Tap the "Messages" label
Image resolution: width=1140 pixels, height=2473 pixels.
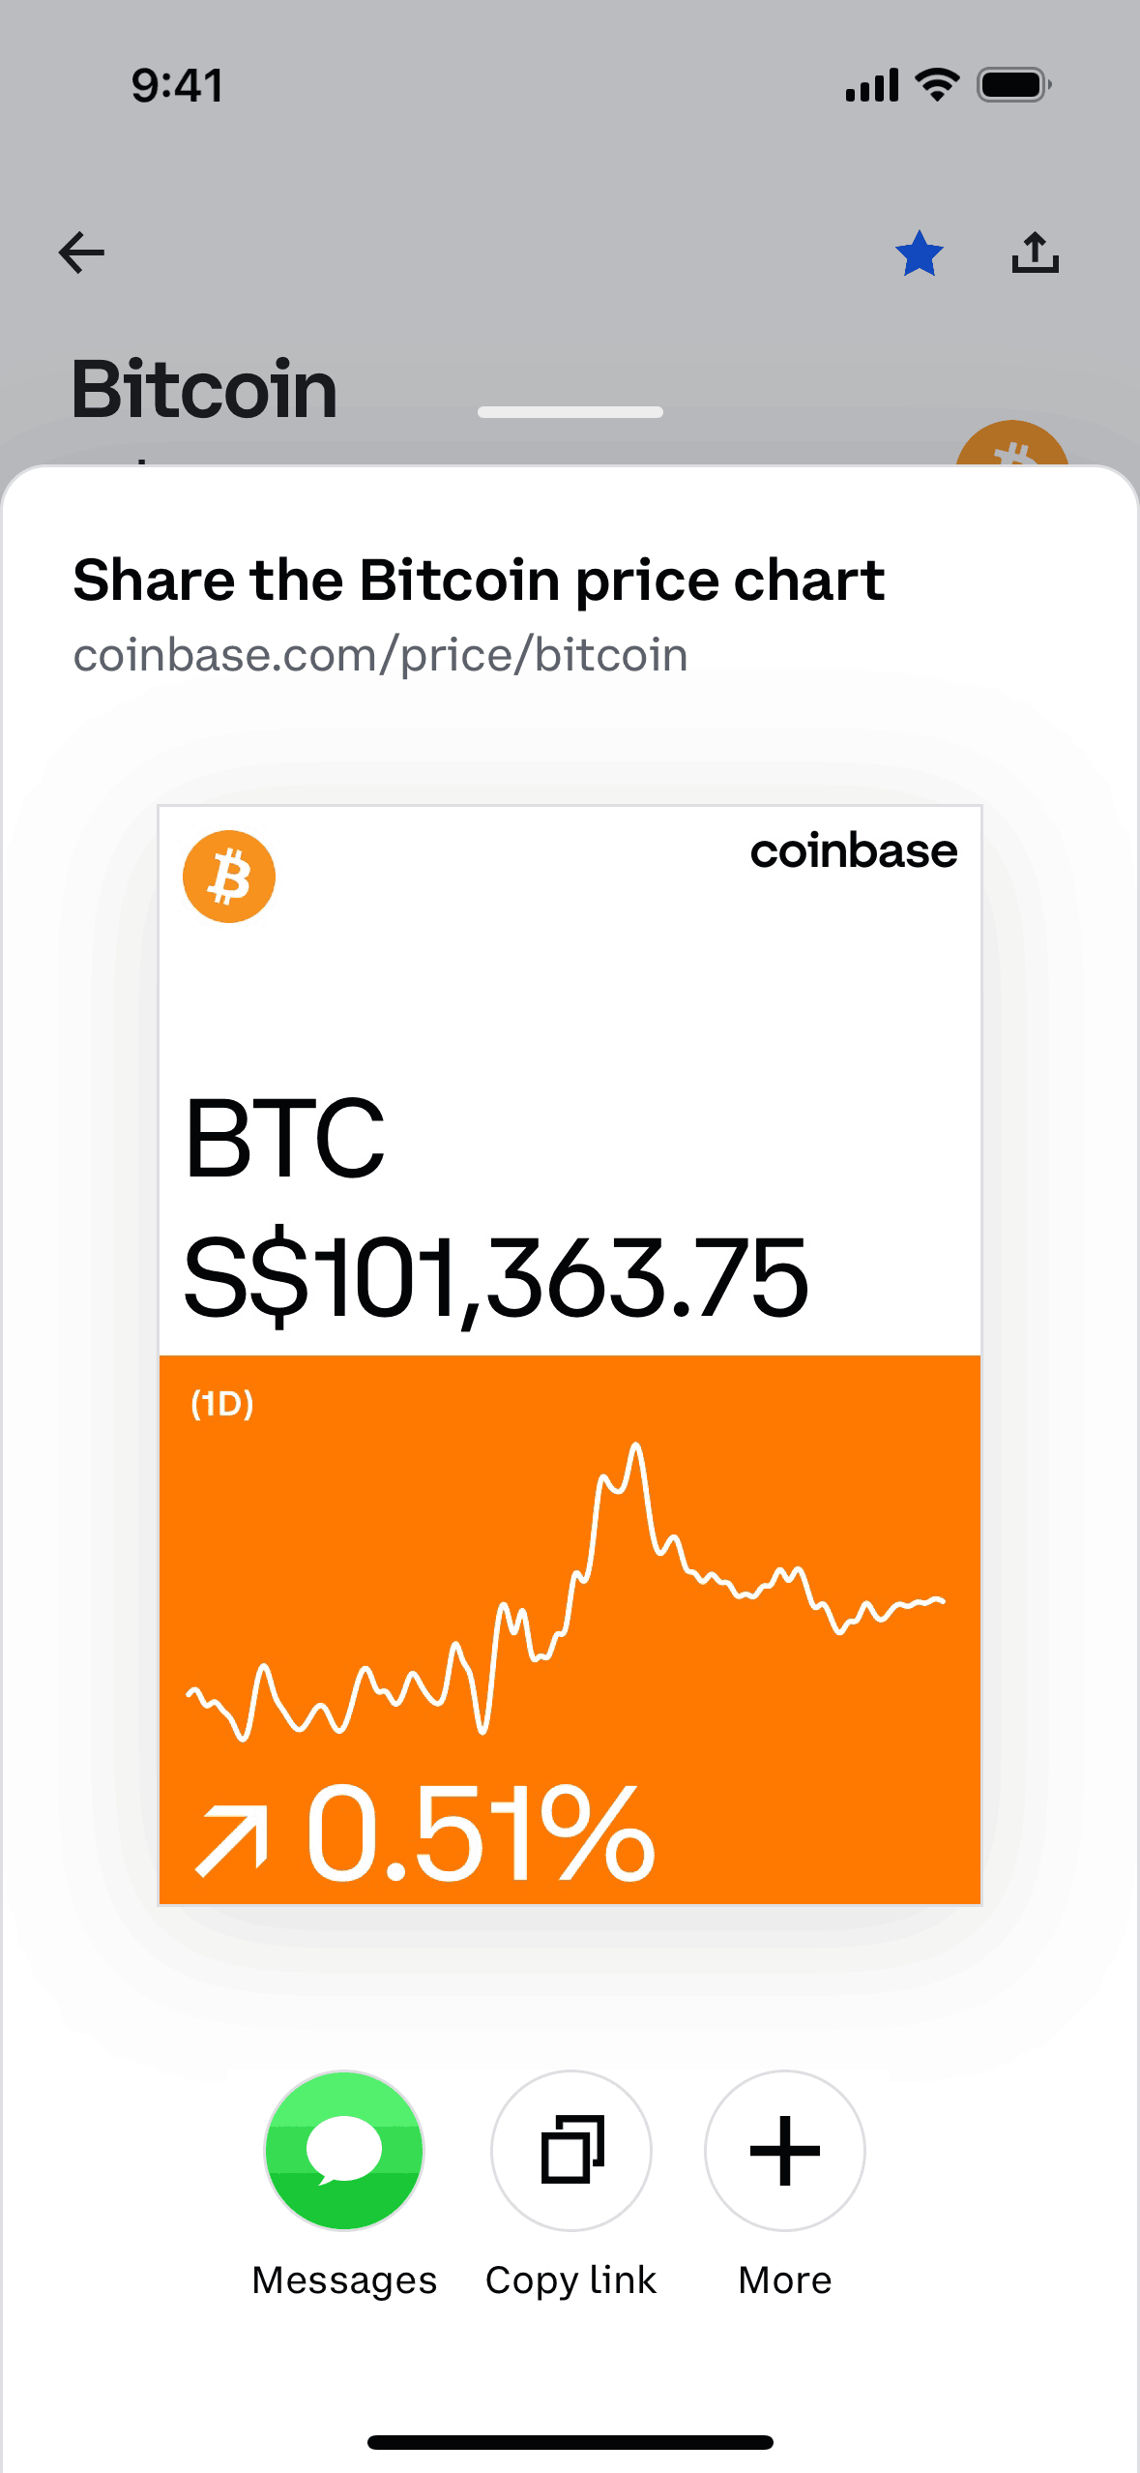[344, 2280]
